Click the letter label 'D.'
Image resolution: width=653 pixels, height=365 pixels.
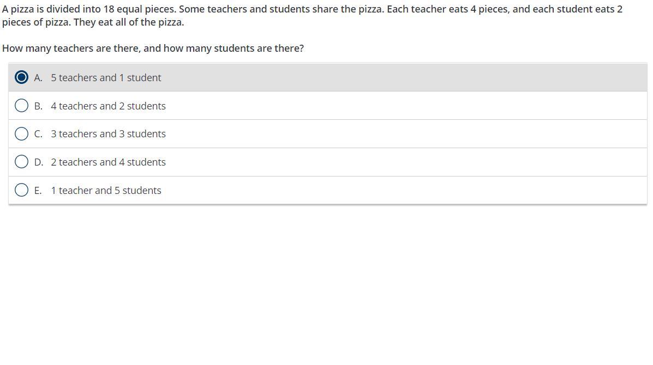pyautogui.click(x=38, y=162)
